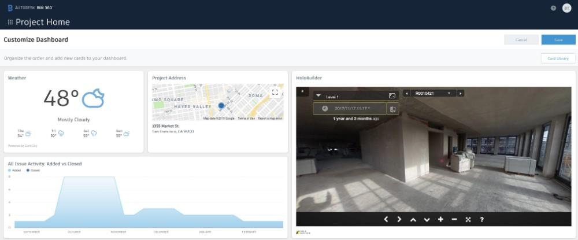The height and width of the screenshot is (240, 578).
Task: Open the Card Library
Action: click(x=558, y=58)
